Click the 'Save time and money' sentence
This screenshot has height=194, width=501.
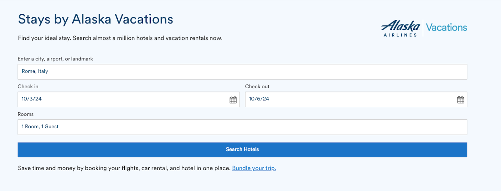[x=124, y=168]
